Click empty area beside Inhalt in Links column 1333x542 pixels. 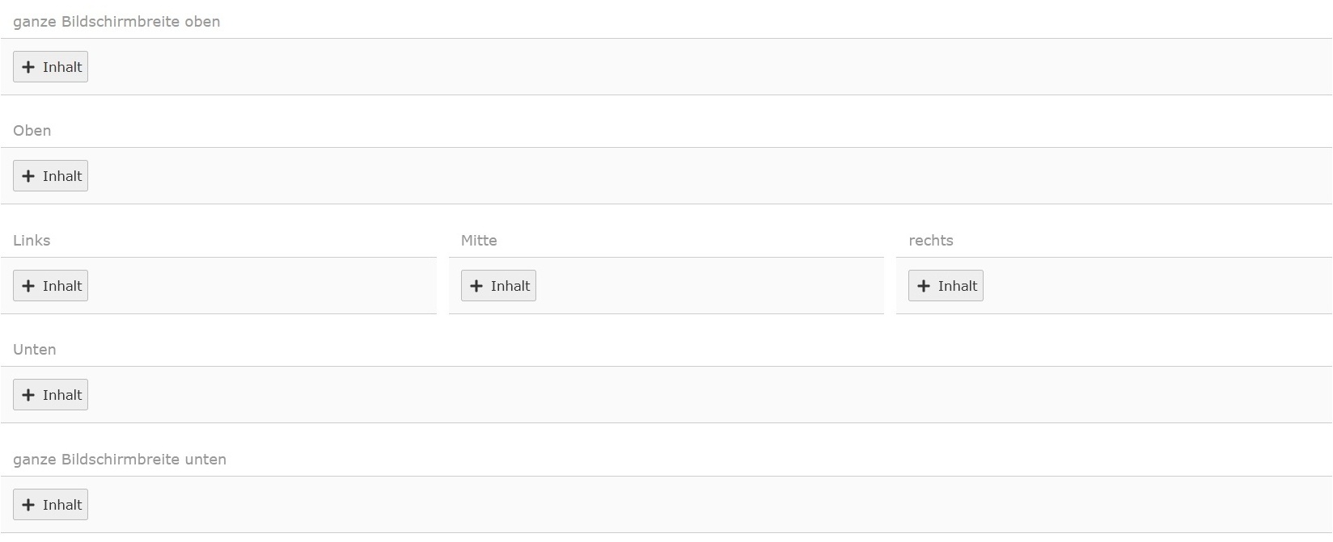tap(259, 286)
